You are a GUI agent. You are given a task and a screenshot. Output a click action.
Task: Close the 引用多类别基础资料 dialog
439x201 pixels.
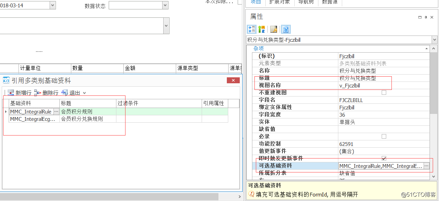pyautogui.click(x=233, y=80)
